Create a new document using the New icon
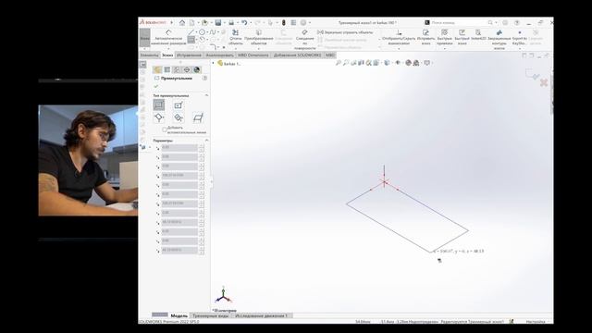Image resolution: width=592 pixels, height=333 pixels. point(192,22)
